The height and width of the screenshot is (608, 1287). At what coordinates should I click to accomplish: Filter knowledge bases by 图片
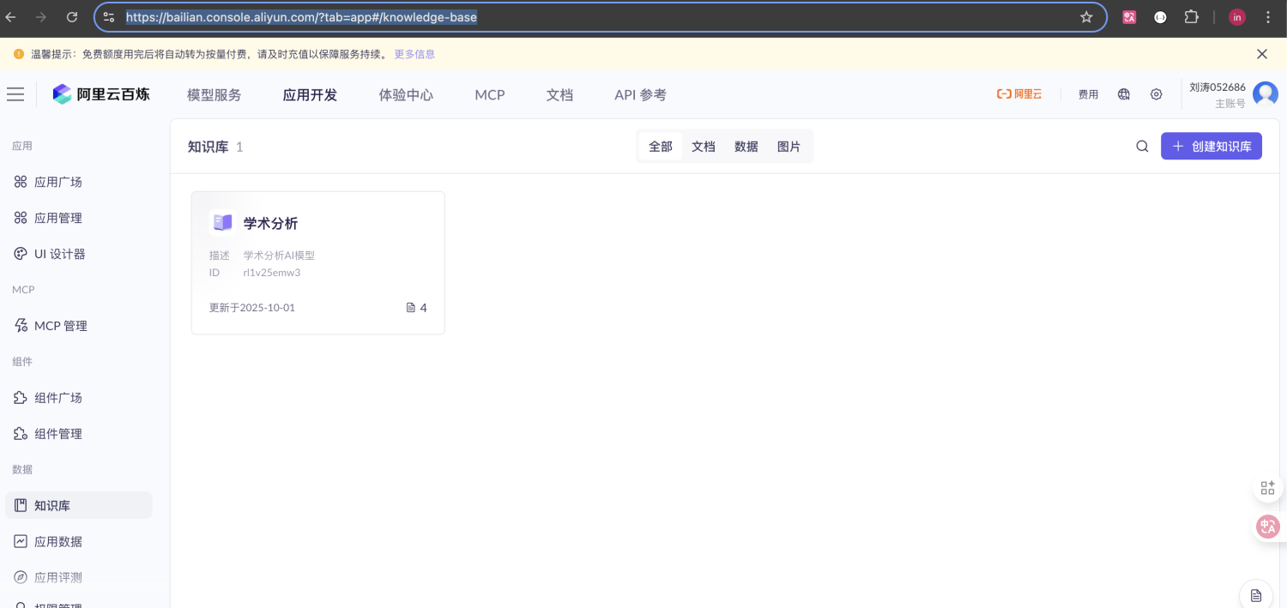[789, 146]
